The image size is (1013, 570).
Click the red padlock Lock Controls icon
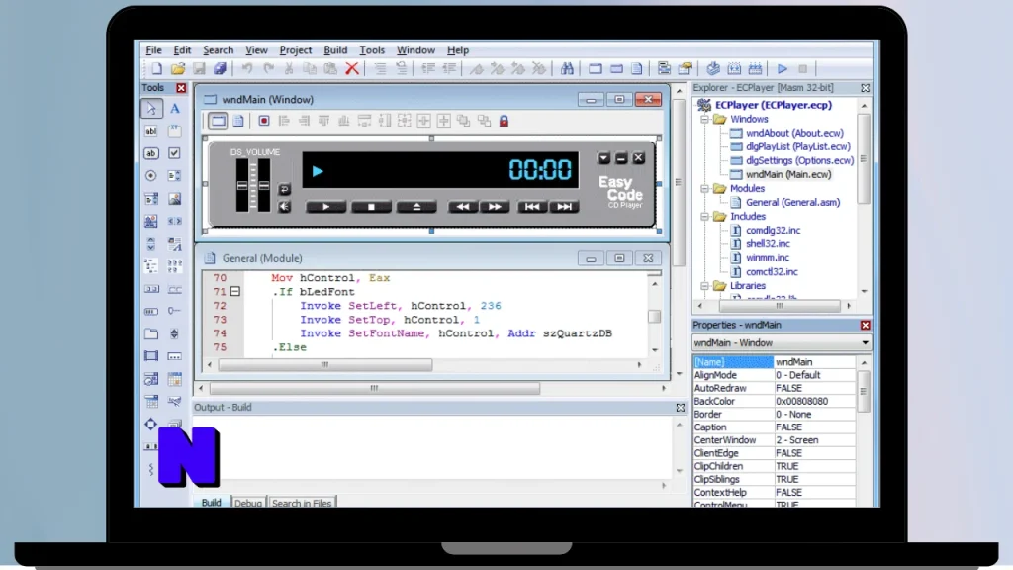coord(504,121)
